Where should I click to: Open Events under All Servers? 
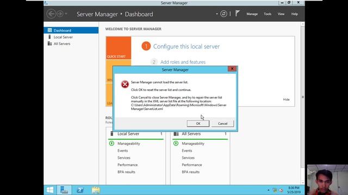click(187, 151)
